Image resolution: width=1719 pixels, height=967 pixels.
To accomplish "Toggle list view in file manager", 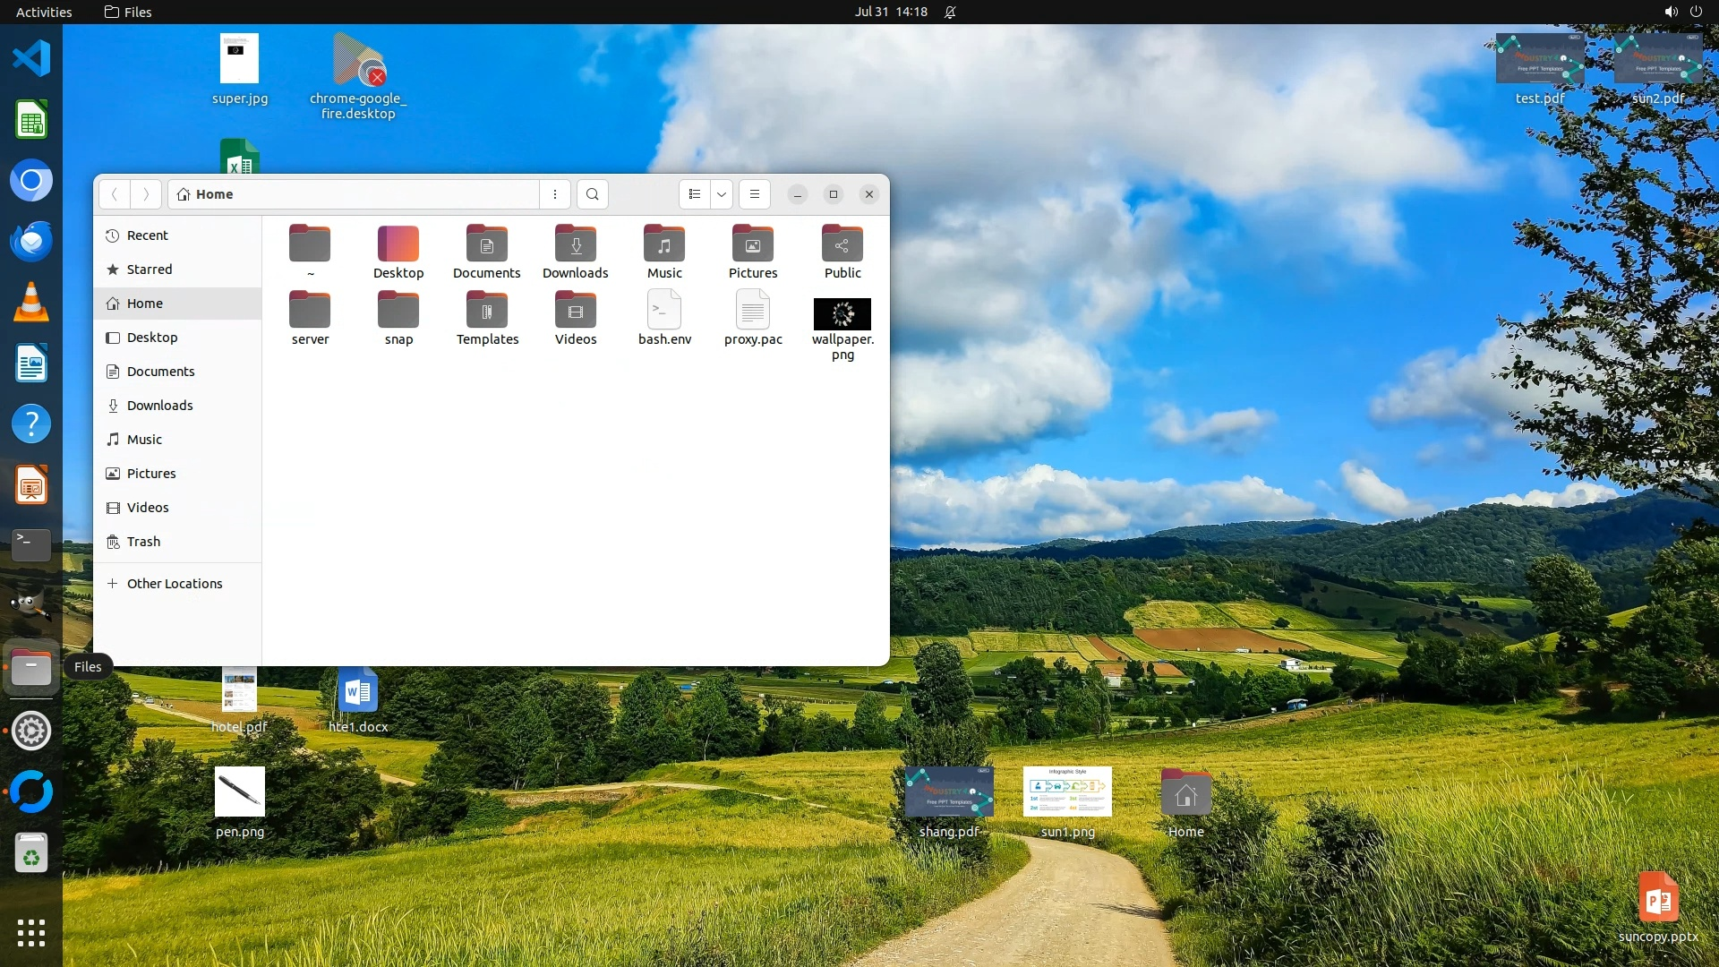I will (695, 194).
